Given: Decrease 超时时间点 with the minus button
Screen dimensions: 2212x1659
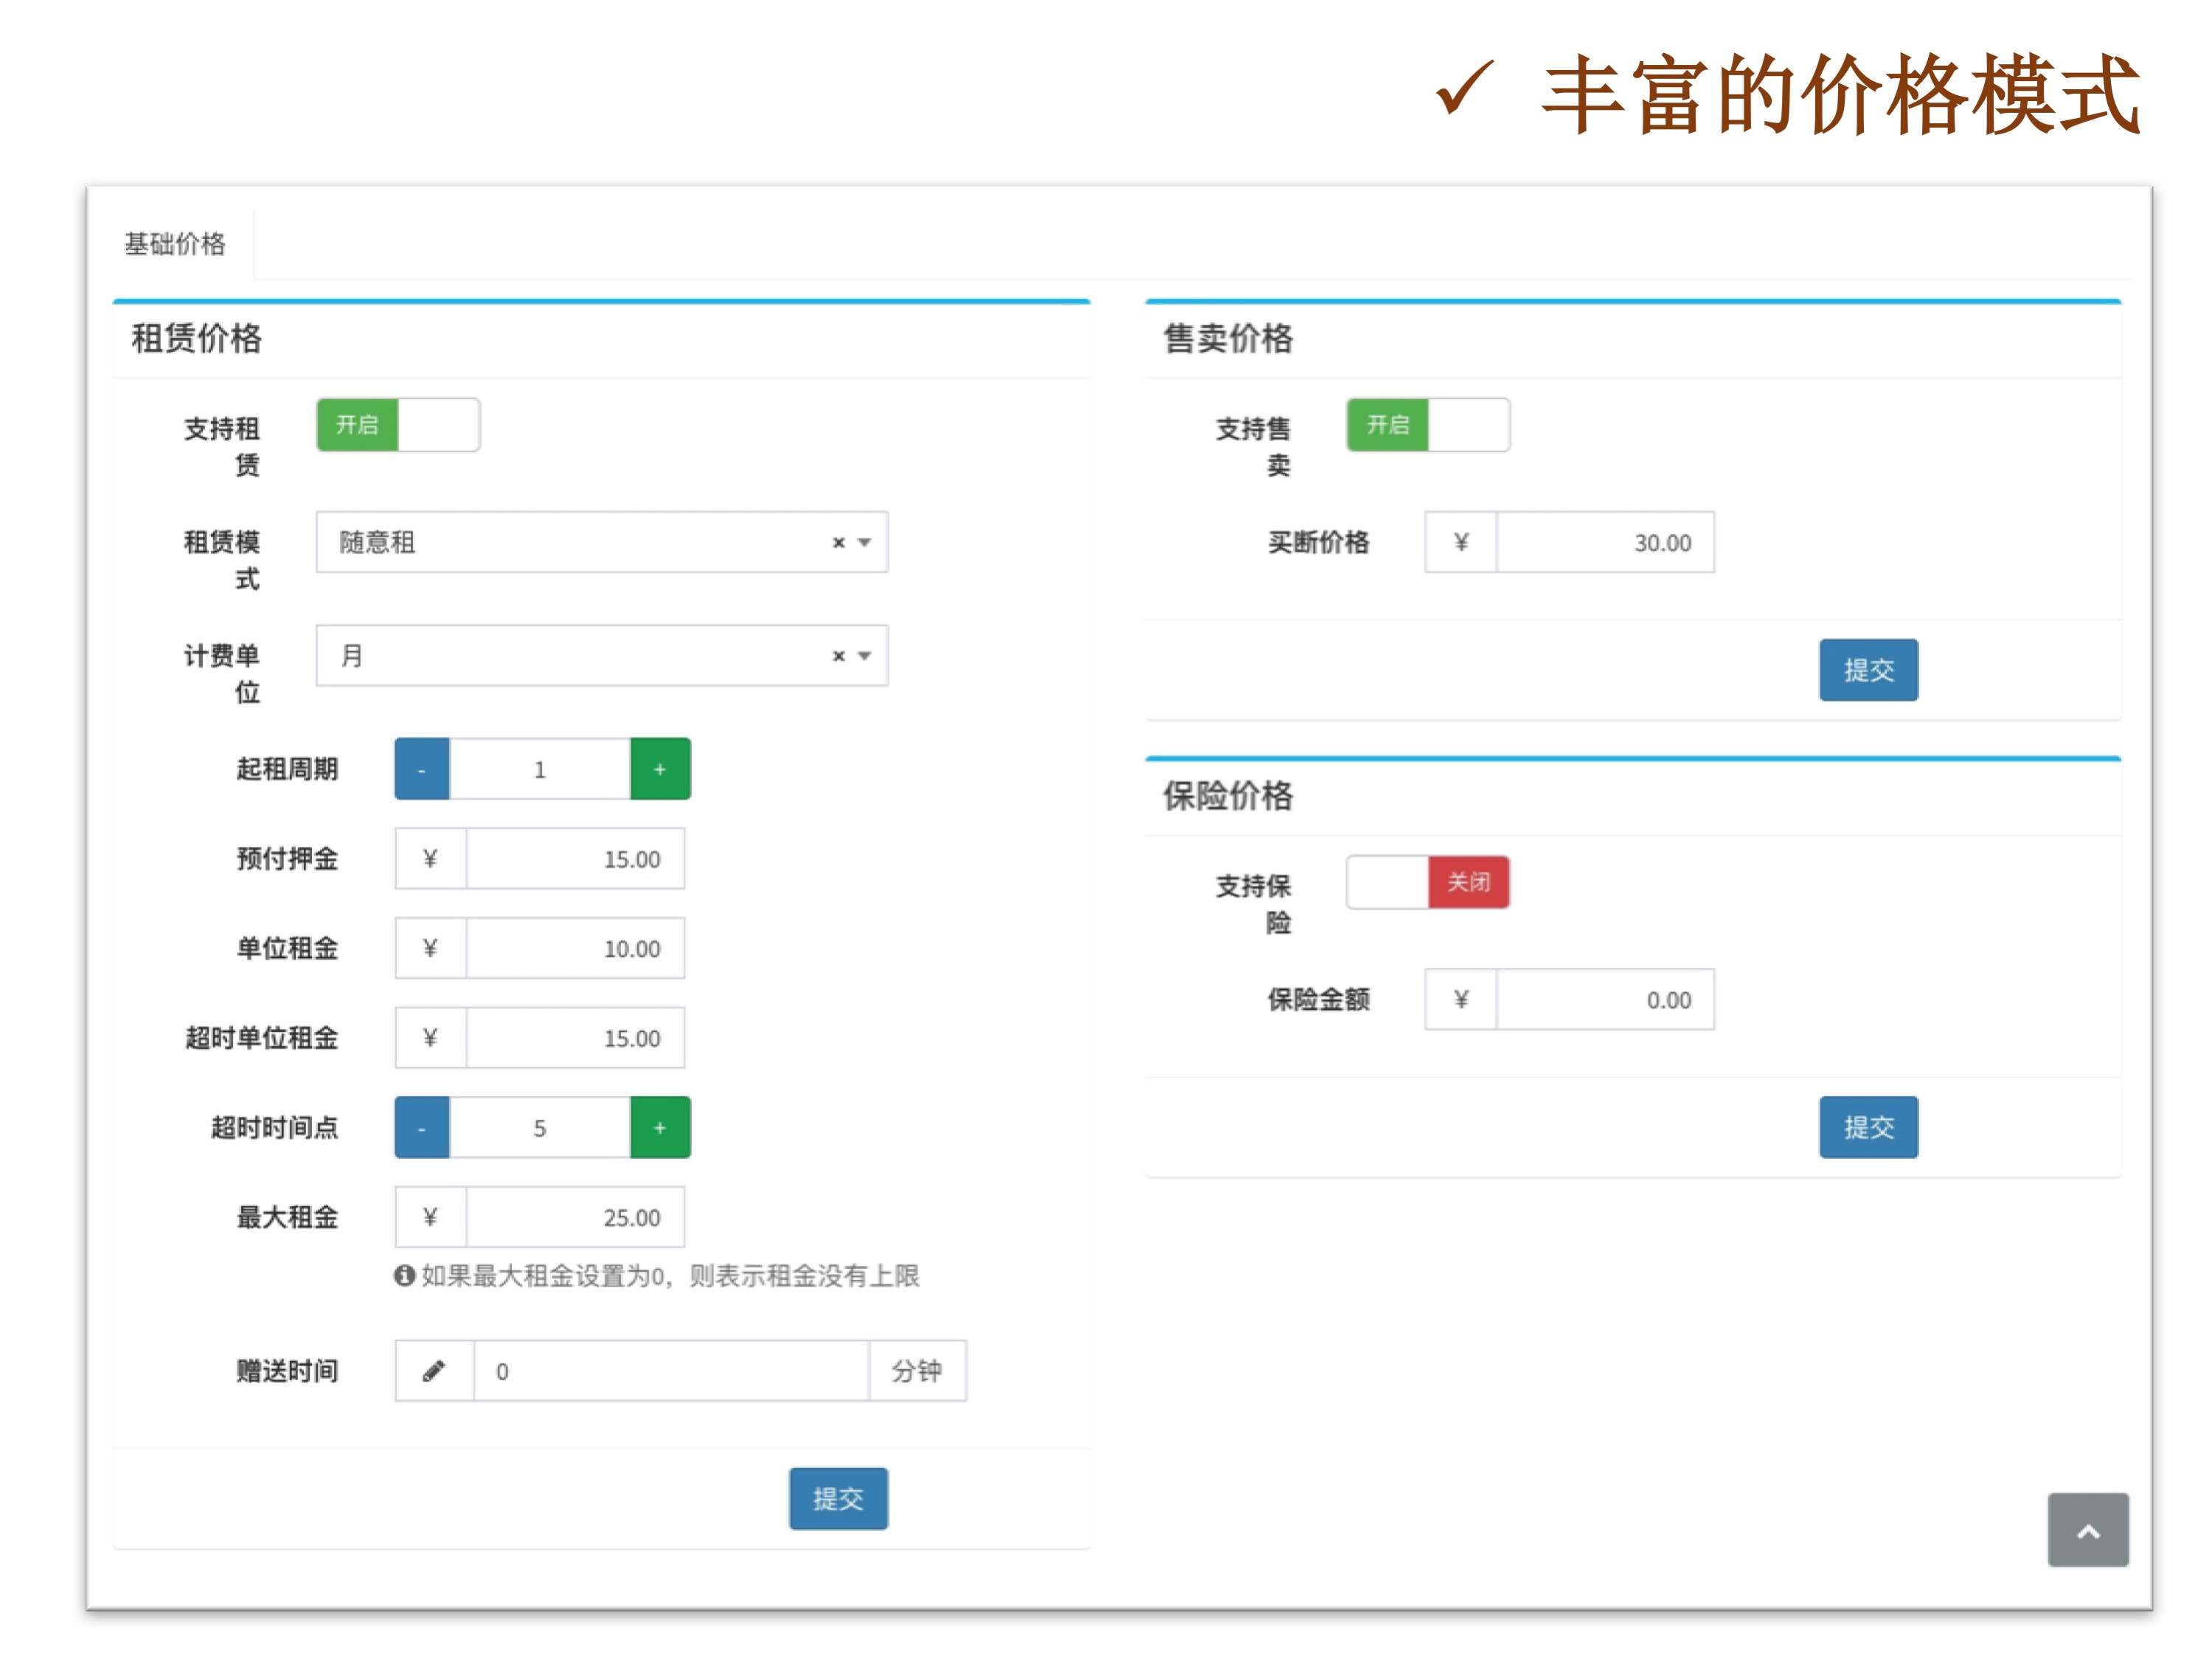Looking at the screenshot, I should 422,1128.
